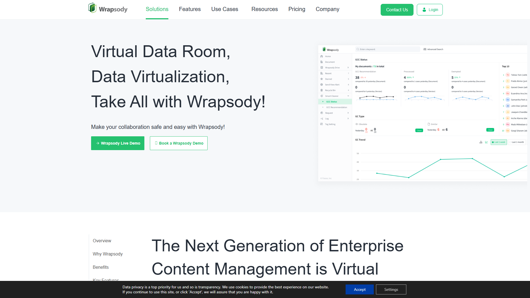530x298 pixels.
Task: Collapse the Smart Cleaner sidebar section
Action: (x=348, y=96)
